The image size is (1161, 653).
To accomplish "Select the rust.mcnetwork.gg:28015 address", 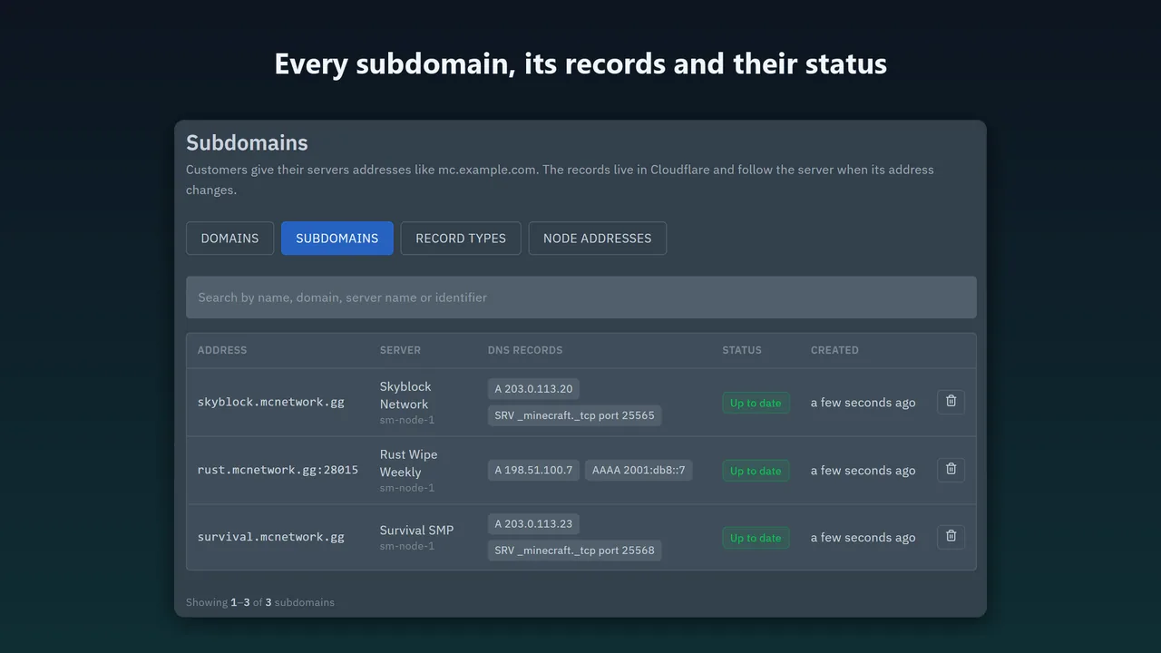I will (x=278, y=470).
